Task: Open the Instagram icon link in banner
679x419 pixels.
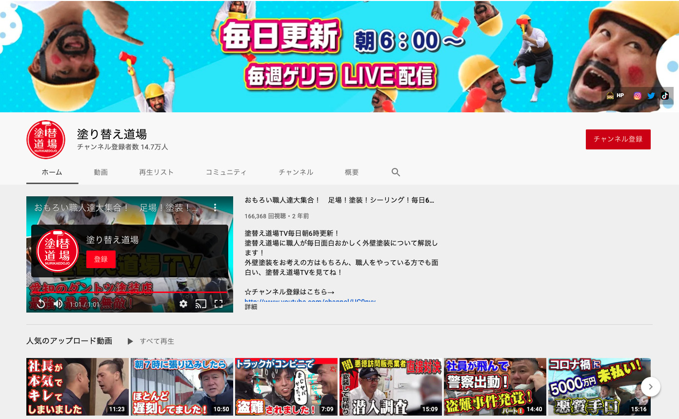Action: [x=637, y=96]
